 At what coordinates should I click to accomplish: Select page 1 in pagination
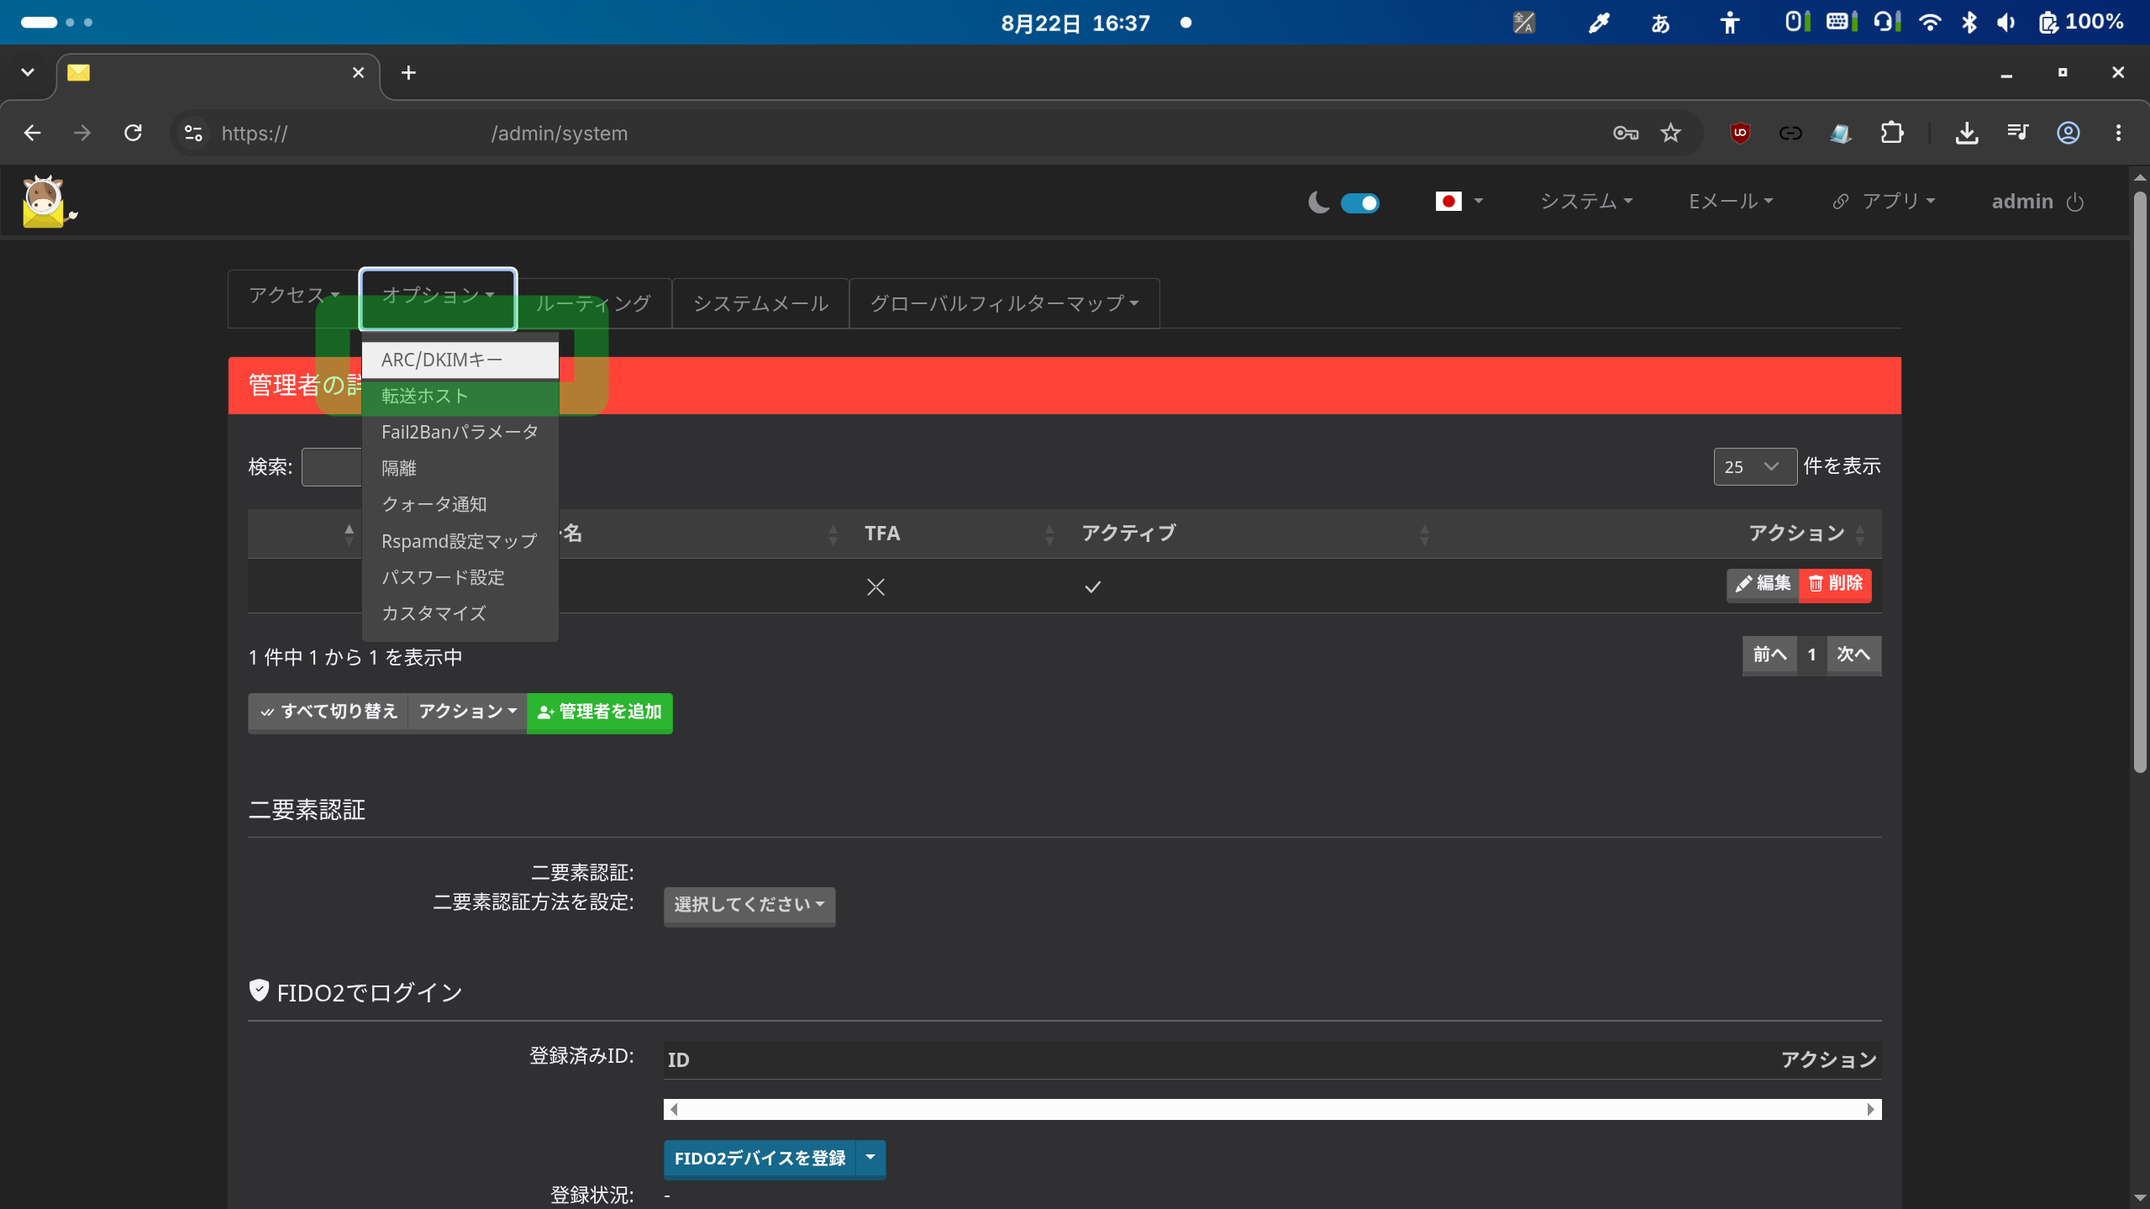coord(1811,654)
